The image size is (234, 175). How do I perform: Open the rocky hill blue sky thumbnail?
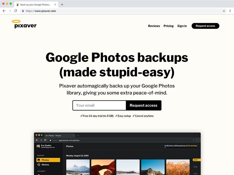153,167
